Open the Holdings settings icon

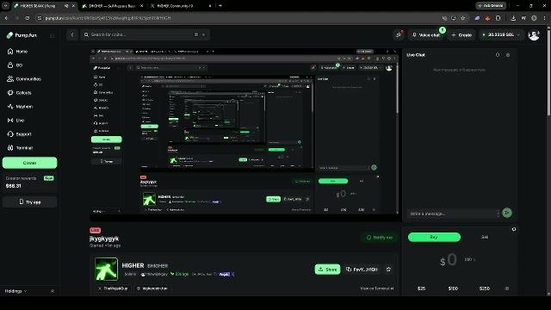point(53,291)
